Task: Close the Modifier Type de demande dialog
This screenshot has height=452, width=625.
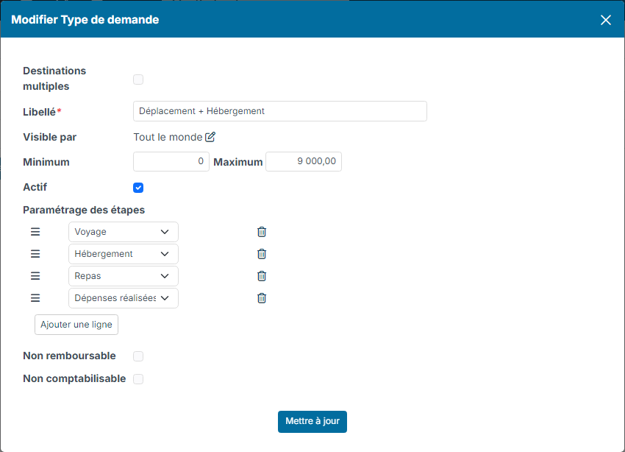Action: (x=605, y=20)
